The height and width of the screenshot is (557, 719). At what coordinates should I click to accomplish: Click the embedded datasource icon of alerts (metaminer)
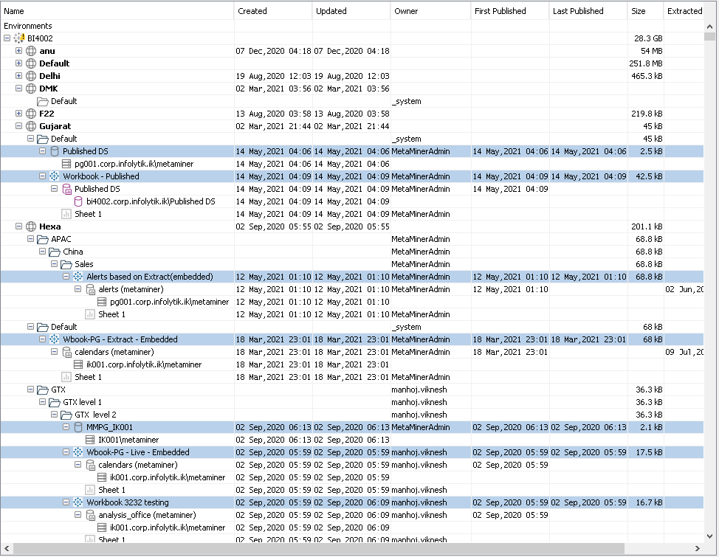pos(90,289)
